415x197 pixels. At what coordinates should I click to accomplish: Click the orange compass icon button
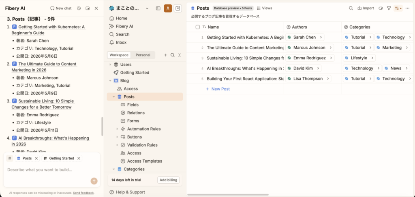pos(168,8)
